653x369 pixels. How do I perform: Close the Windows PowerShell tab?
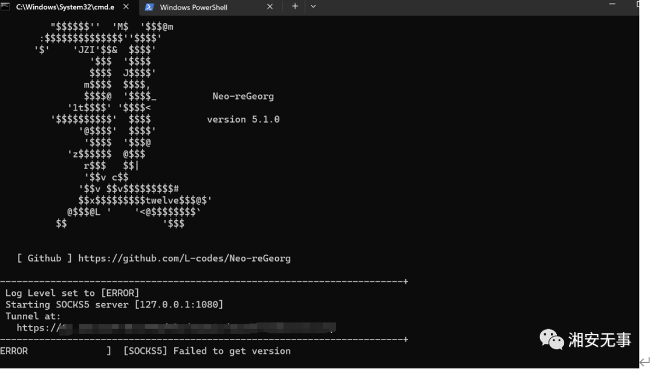tap(270, 7)
